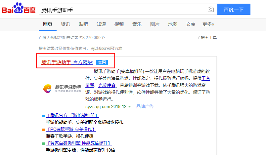Open the 王者荣耀 link in description
The width and height of the screenshot is (266, 155).
click(206, 78)
